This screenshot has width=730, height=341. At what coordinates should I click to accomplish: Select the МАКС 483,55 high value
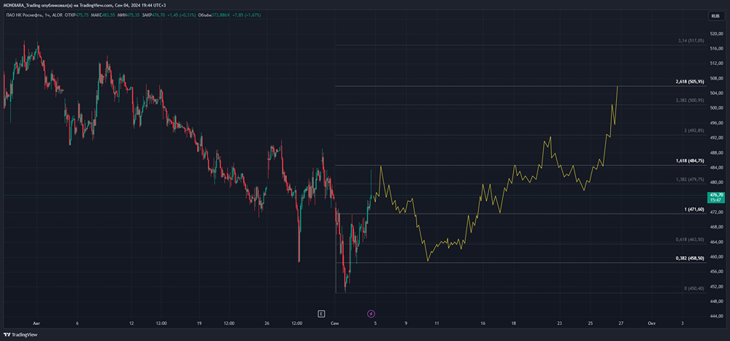coord(104,15)
